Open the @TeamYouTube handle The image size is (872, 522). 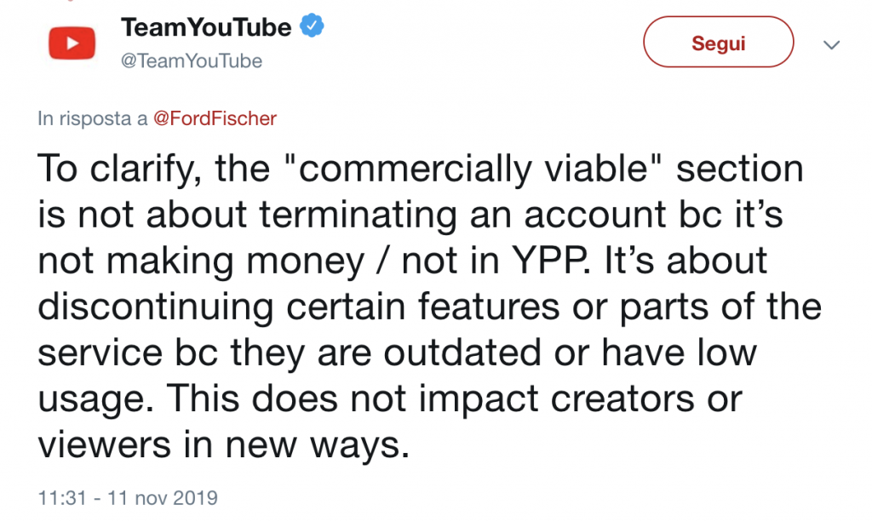click(192, 61)
